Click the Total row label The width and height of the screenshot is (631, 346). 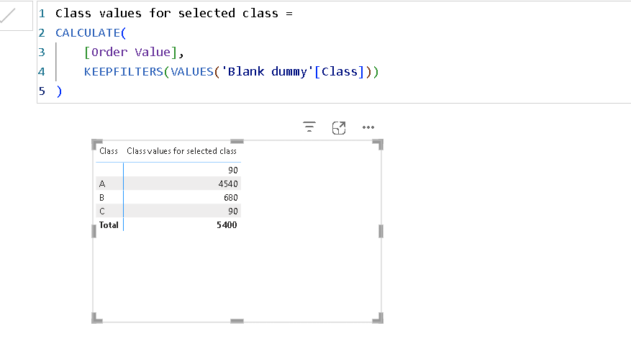(109, 224)
